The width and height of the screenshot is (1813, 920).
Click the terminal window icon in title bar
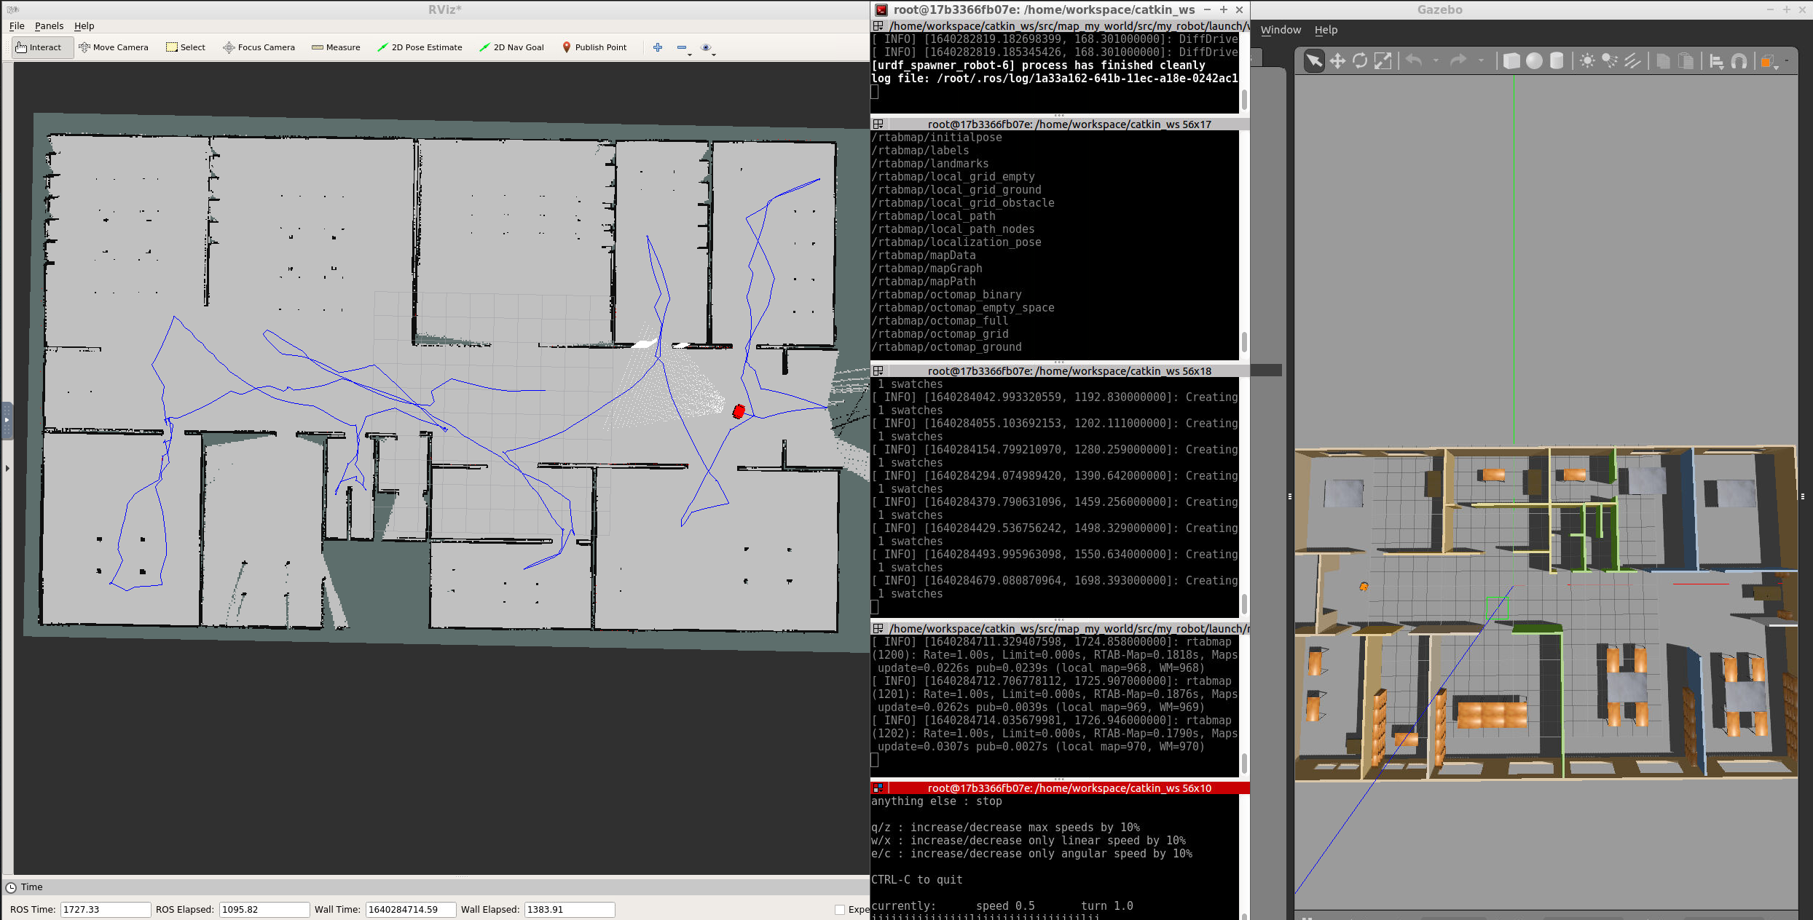click(881, 9)
